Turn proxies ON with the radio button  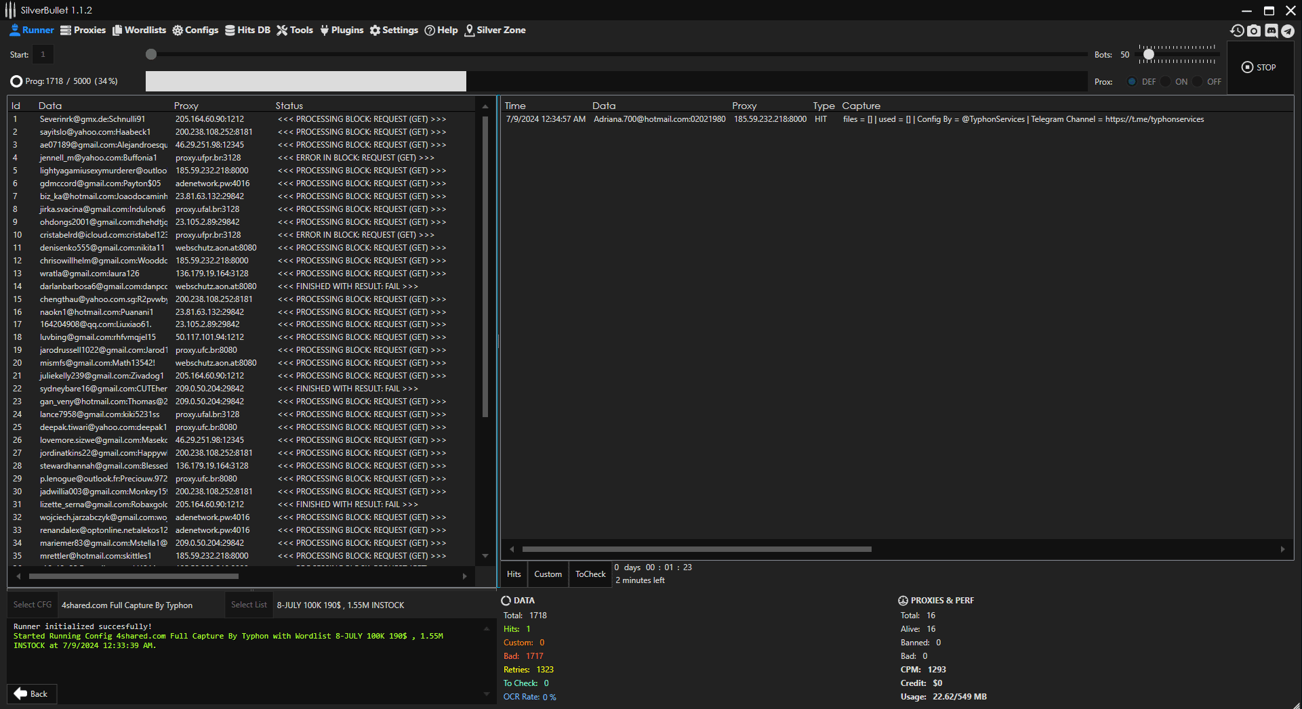[x=1166, y=81]
